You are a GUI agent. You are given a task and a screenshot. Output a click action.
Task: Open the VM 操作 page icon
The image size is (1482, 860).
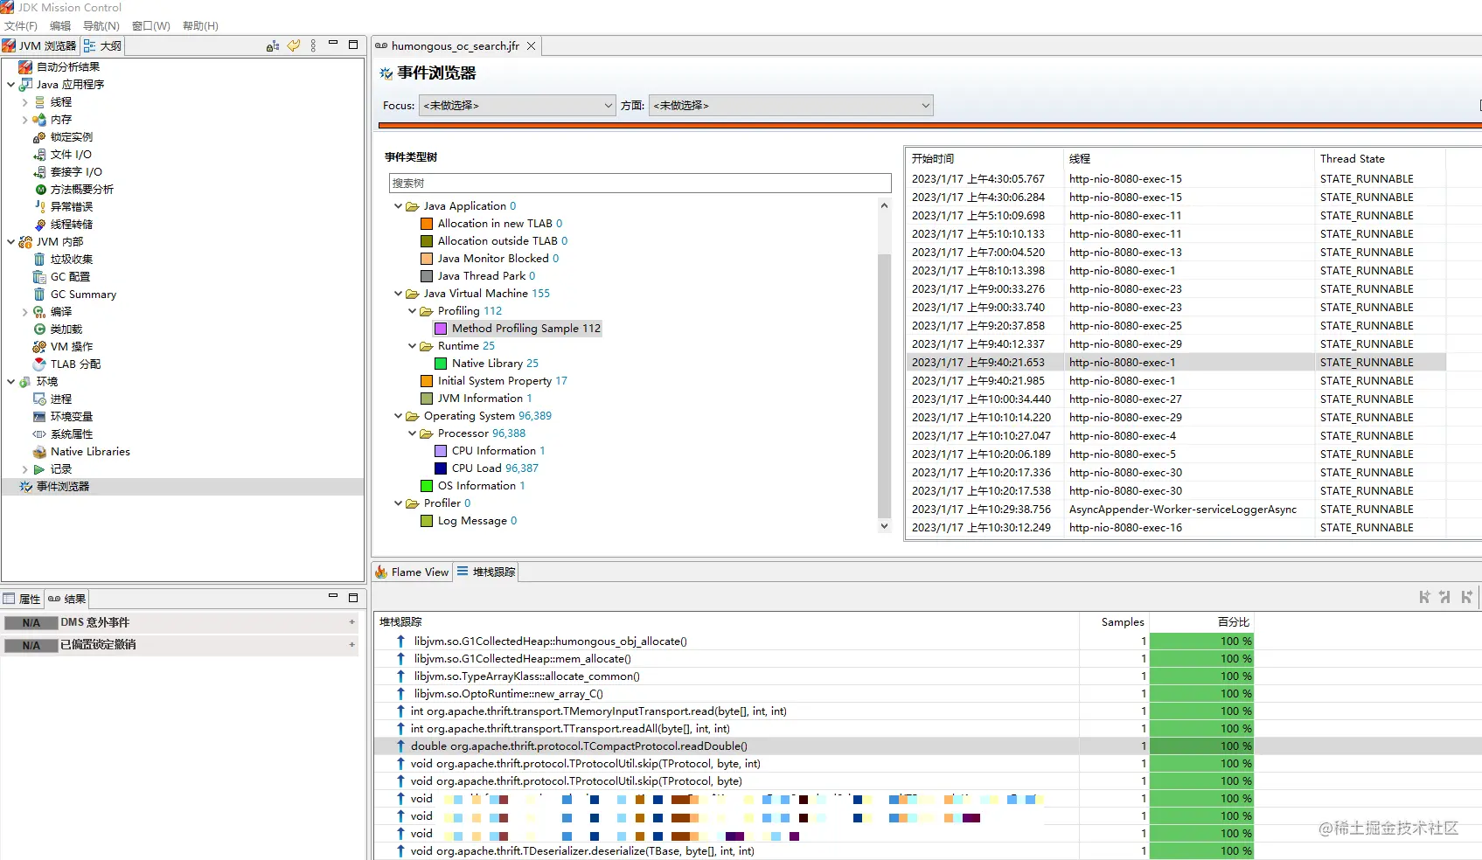tap(39, 347)
